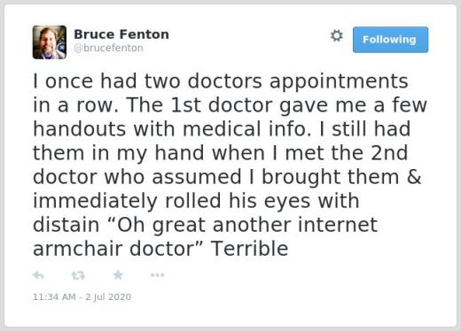Click the words "armchair doctor" in the tweet
Screen dimensions: 461x331
114,249
